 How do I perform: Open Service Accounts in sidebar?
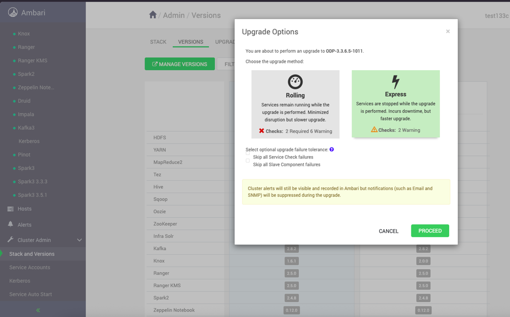pos(29,267)
